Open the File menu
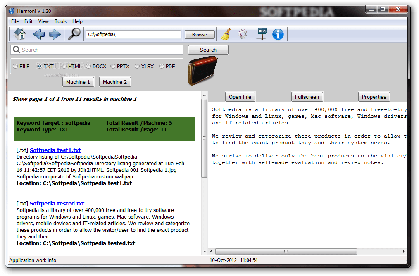The image size is (419, 276). (15, 21)
